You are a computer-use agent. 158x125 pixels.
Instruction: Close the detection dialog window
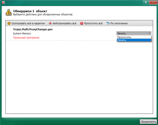153,2
